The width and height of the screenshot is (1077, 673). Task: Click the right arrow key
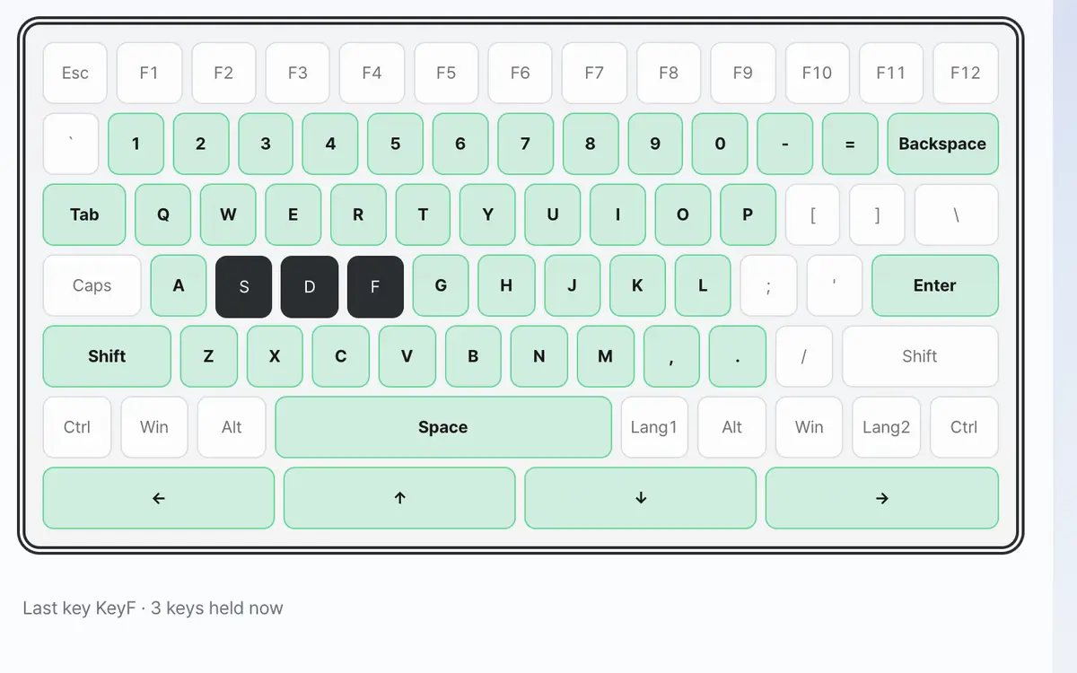coord(882,498)
